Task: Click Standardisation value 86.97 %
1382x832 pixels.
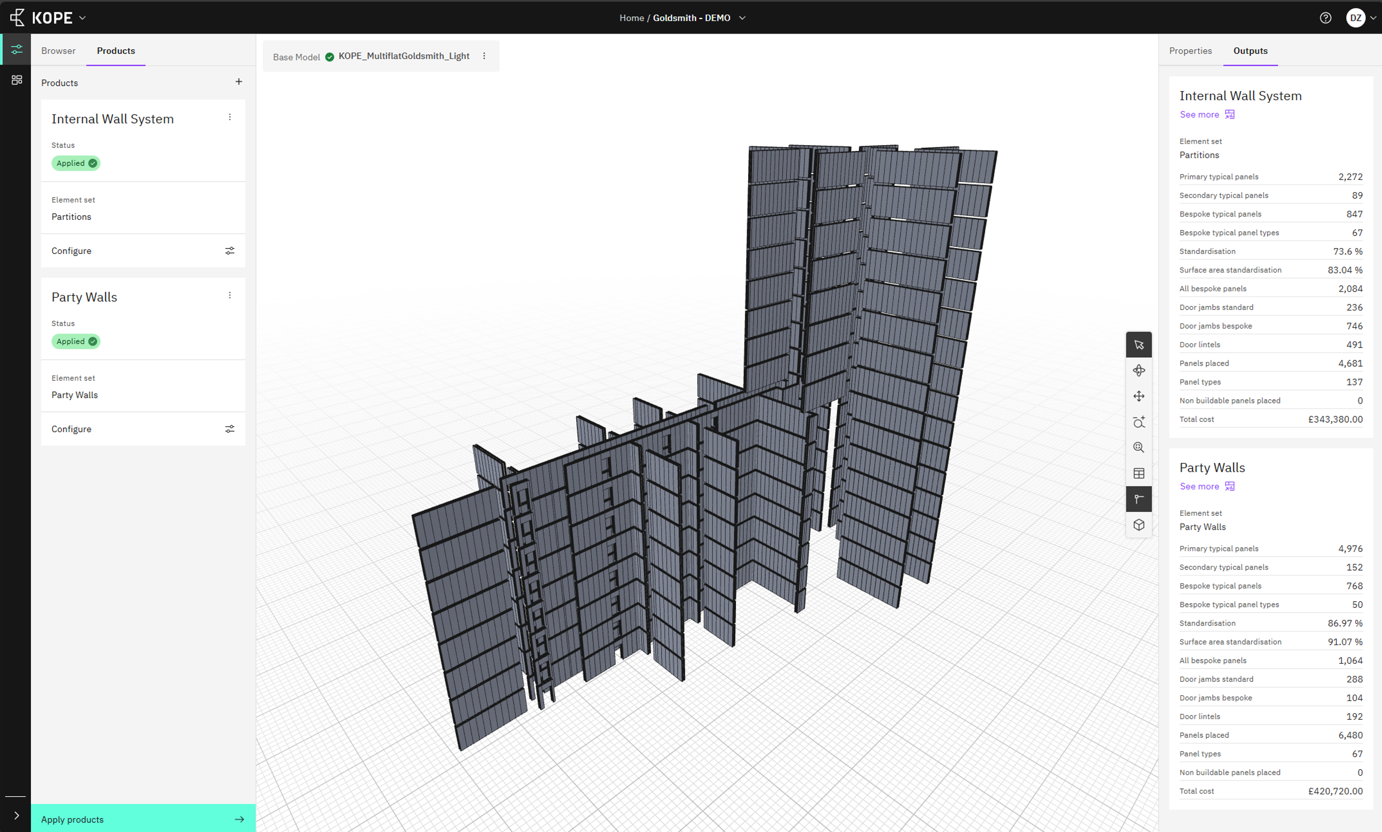Action: pyautogui.click(x=1345, y=623)
